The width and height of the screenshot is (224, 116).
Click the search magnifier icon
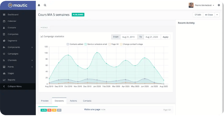tap(45, 5)
